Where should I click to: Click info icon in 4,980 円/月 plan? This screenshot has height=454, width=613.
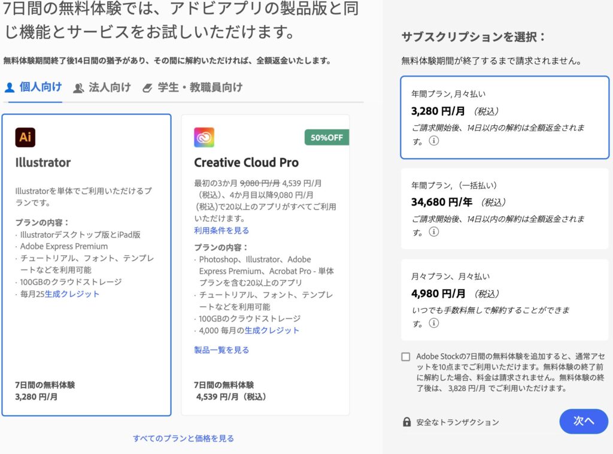click(434, 323)
